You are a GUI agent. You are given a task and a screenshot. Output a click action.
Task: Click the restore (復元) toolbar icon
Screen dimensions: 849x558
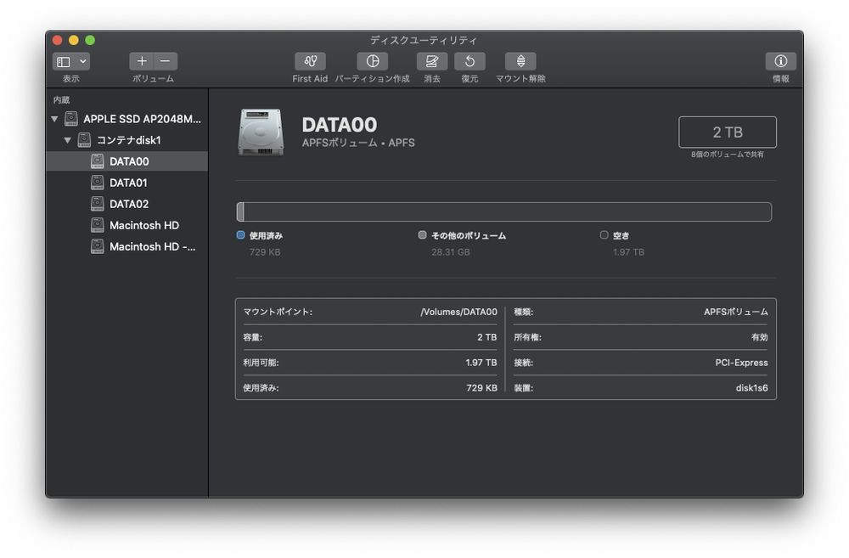(469, 61)
